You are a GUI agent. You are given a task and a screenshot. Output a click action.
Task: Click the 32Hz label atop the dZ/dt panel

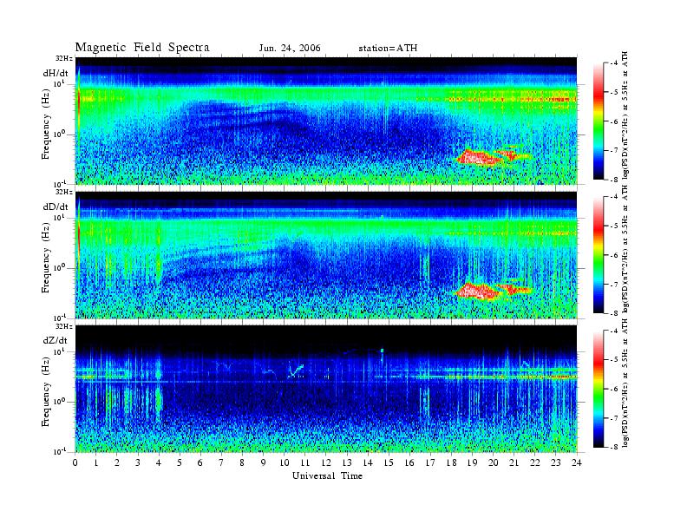tap(64, 326)
